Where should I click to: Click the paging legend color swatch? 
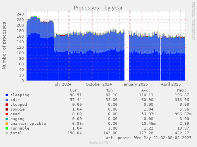coord(7,119)
